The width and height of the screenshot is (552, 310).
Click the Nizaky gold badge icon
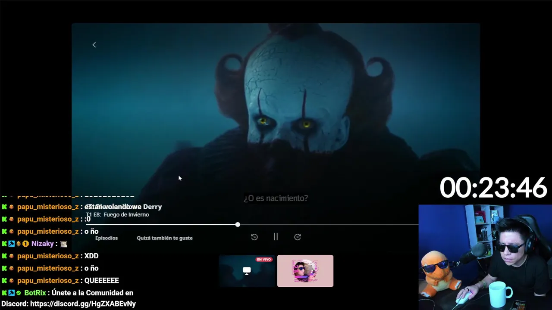25,244
